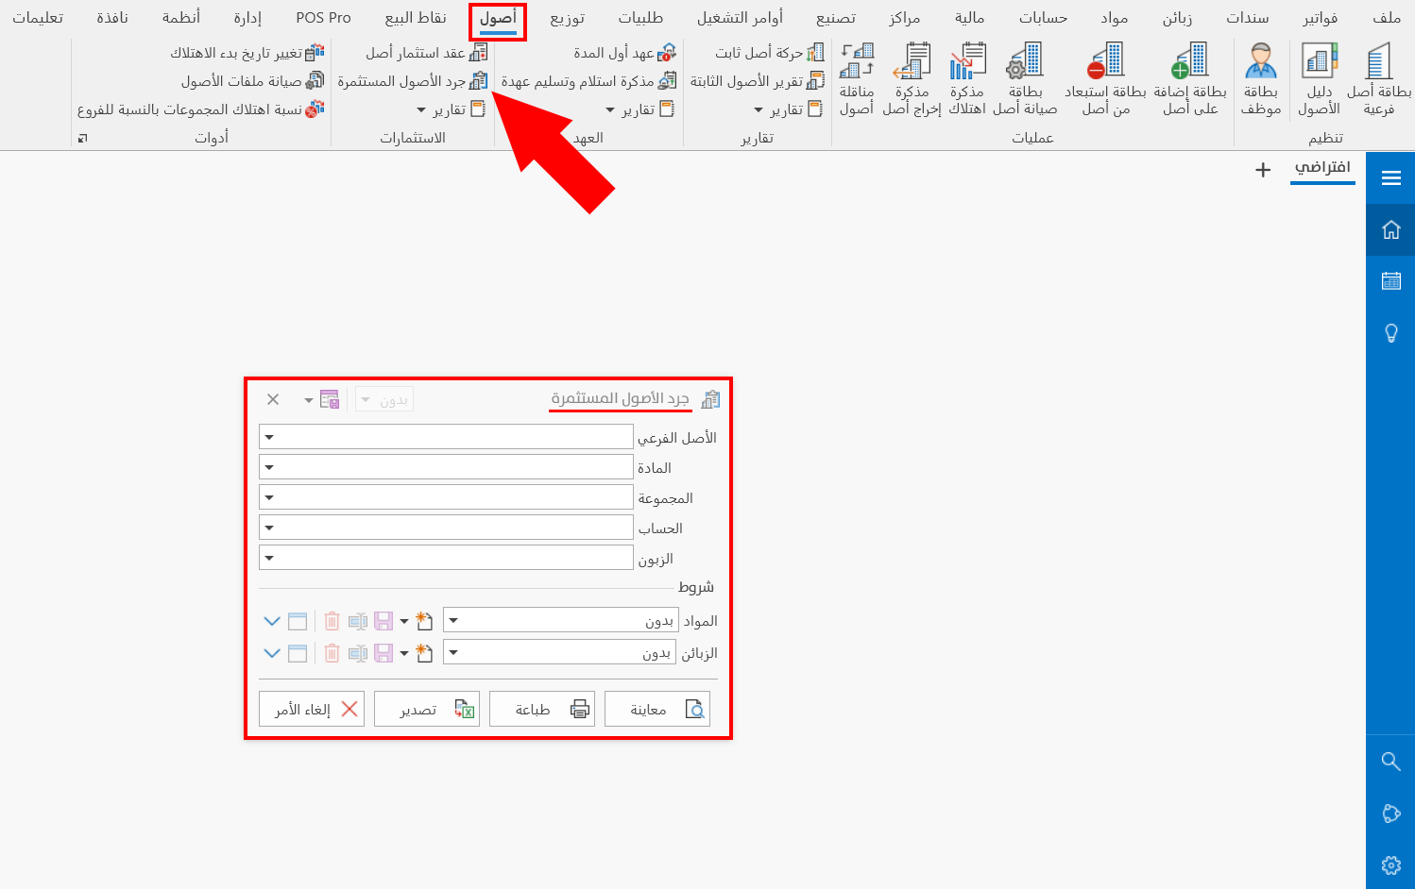The image size is (1415, 889).
Task: Open search icon in sidebar
Action: tap(1390, 761)
